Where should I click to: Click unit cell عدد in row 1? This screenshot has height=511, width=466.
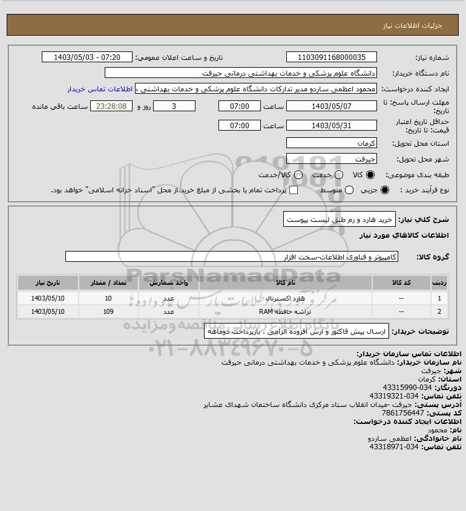(x=169, y=298)
